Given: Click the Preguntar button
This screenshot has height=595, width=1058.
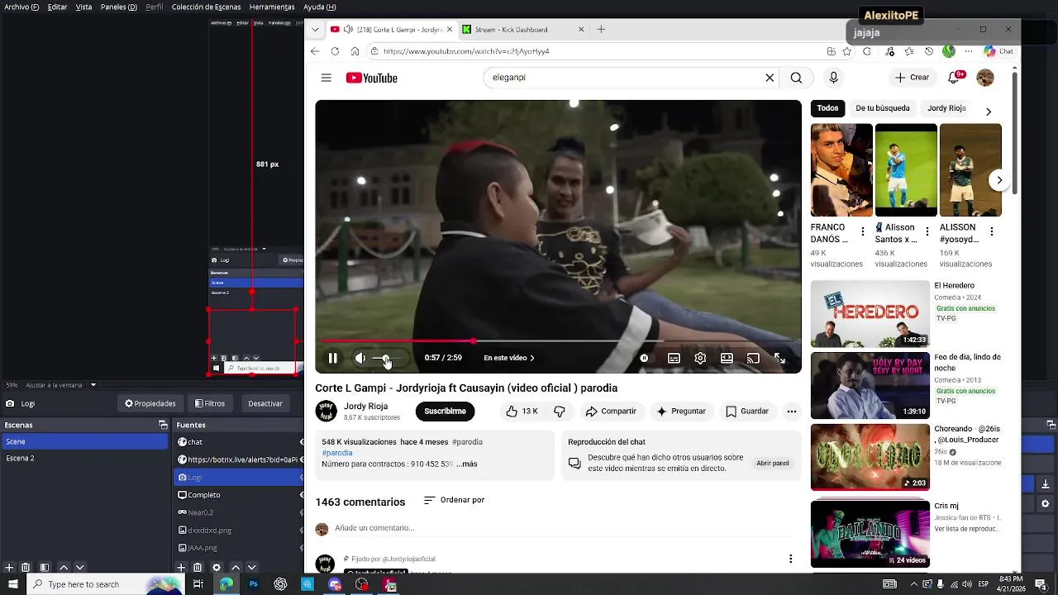Looking at the screenshot, I should point(681,412).
